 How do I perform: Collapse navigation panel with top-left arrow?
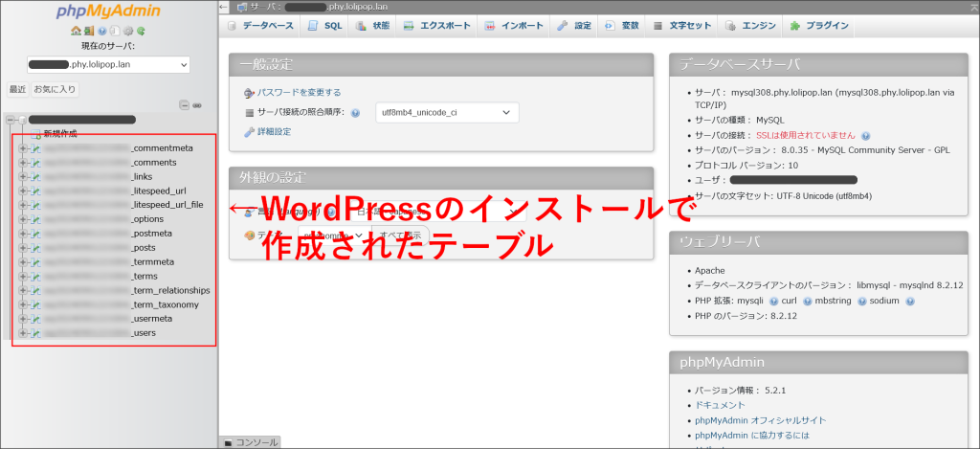click(x=224, y=7)
